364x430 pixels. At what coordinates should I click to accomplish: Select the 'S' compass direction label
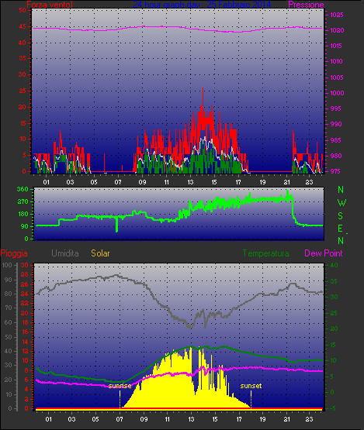[x=341, y=216]
